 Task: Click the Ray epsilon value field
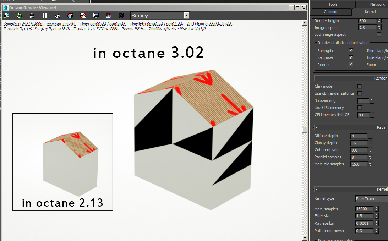point(365,223)
